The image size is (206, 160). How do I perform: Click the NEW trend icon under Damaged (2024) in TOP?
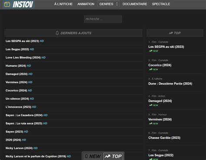(151, 105)
